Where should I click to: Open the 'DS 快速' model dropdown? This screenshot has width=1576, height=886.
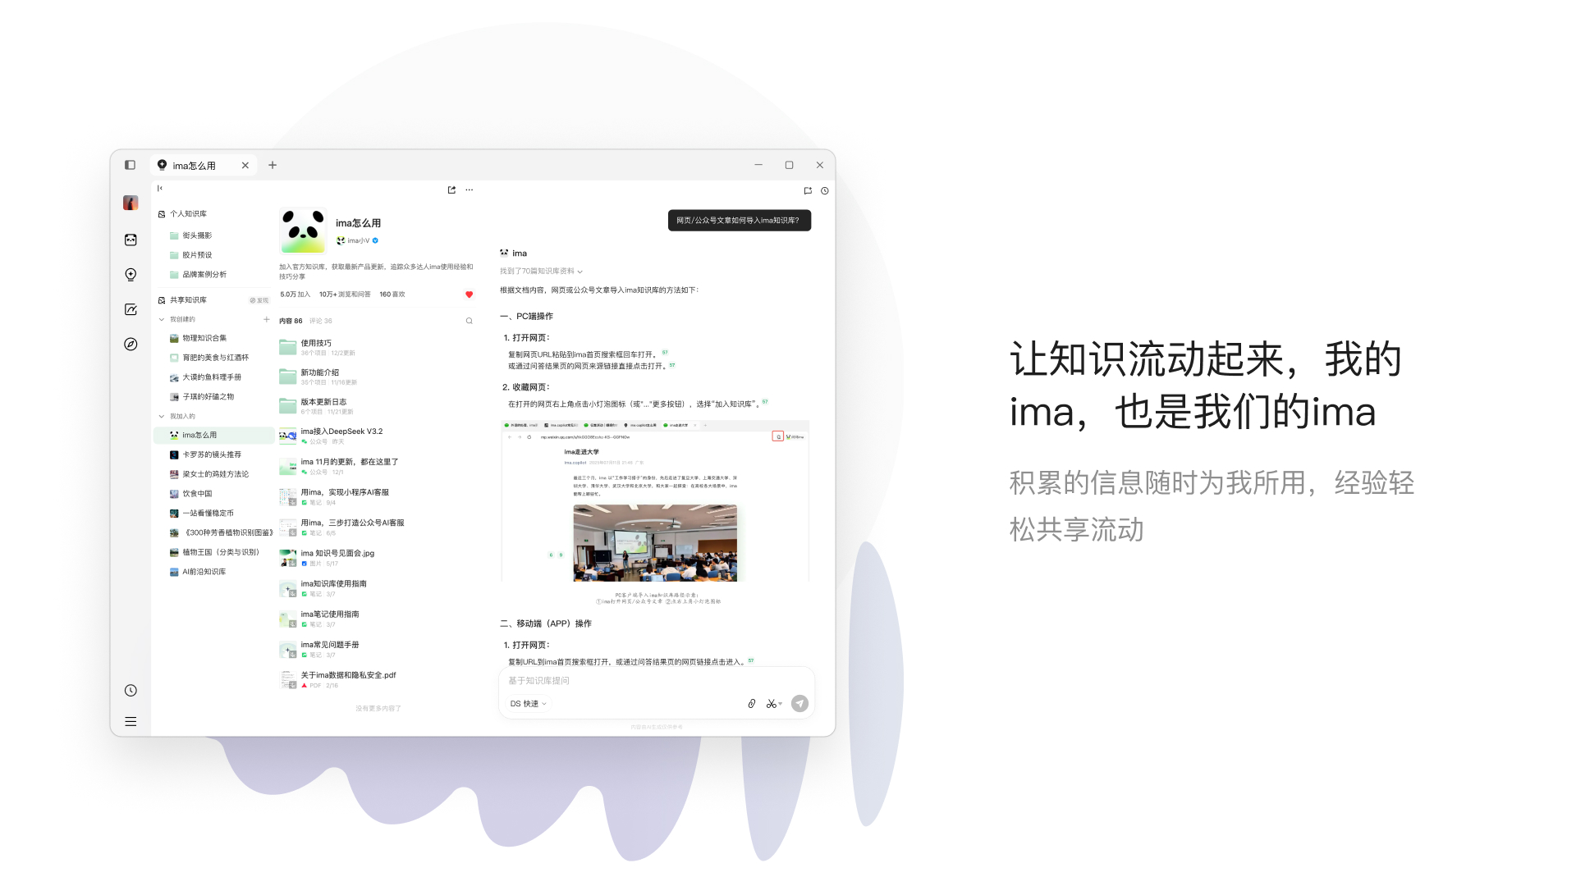pos(529,704)
